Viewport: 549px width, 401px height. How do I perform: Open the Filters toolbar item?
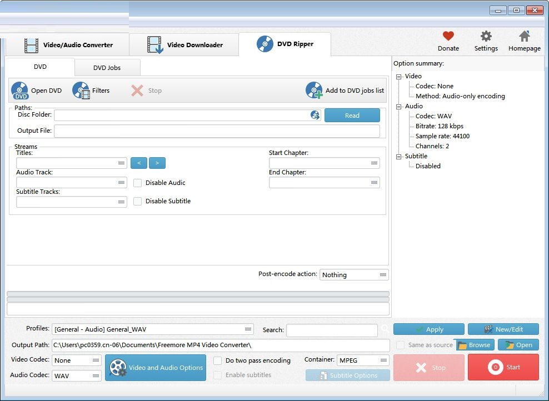(x=91, y=91)
